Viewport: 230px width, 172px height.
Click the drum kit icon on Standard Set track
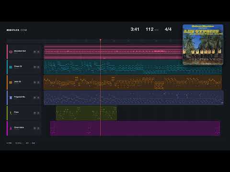point(11,52)
